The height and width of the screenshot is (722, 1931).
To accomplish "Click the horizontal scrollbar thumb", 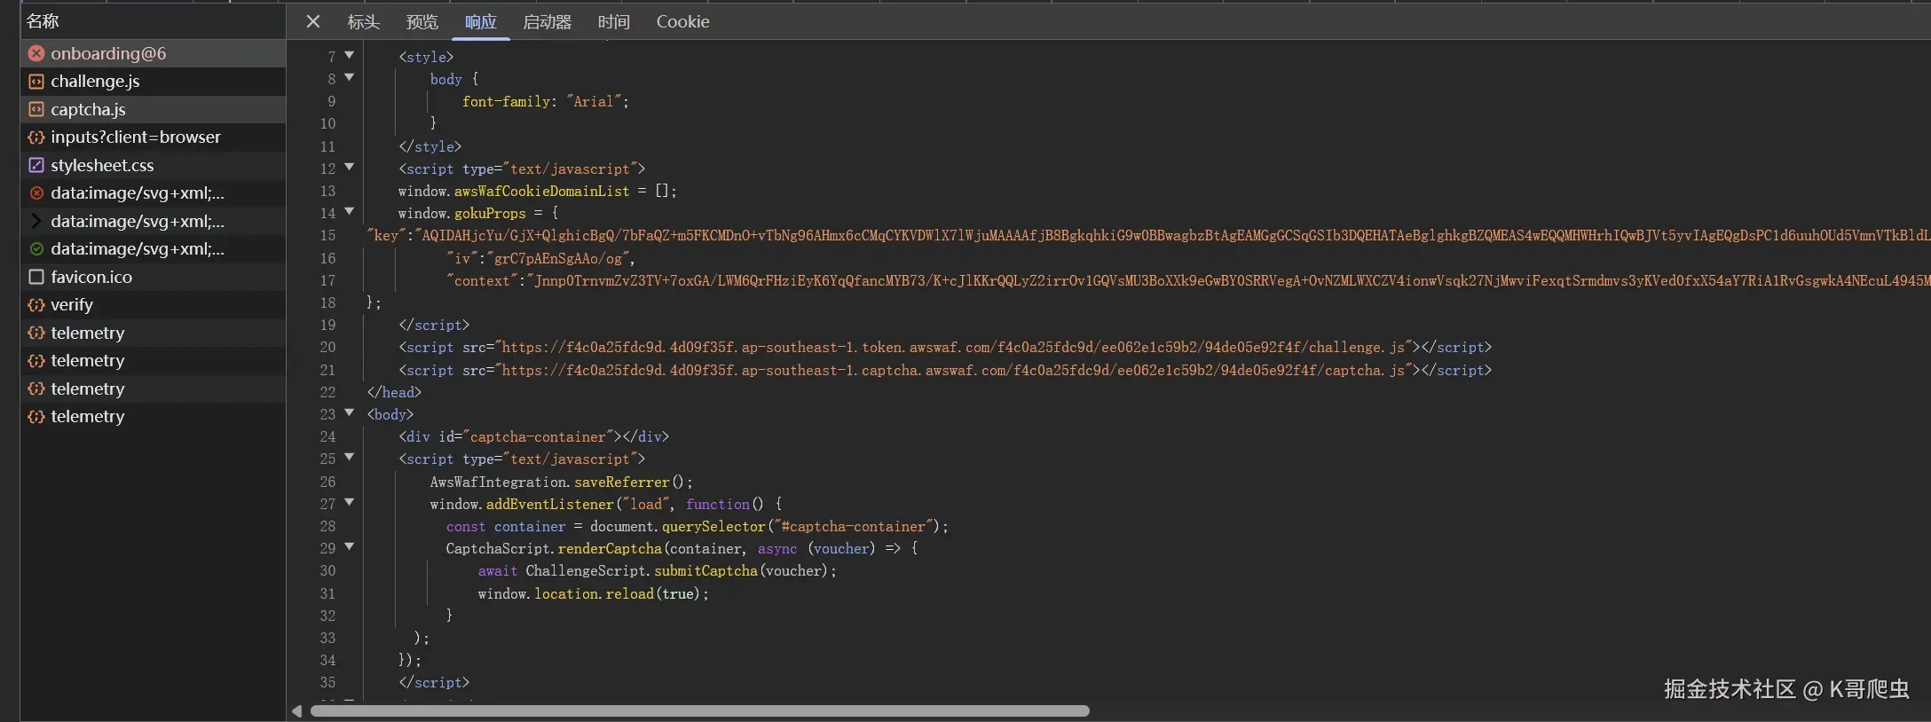I will (699, 711).
